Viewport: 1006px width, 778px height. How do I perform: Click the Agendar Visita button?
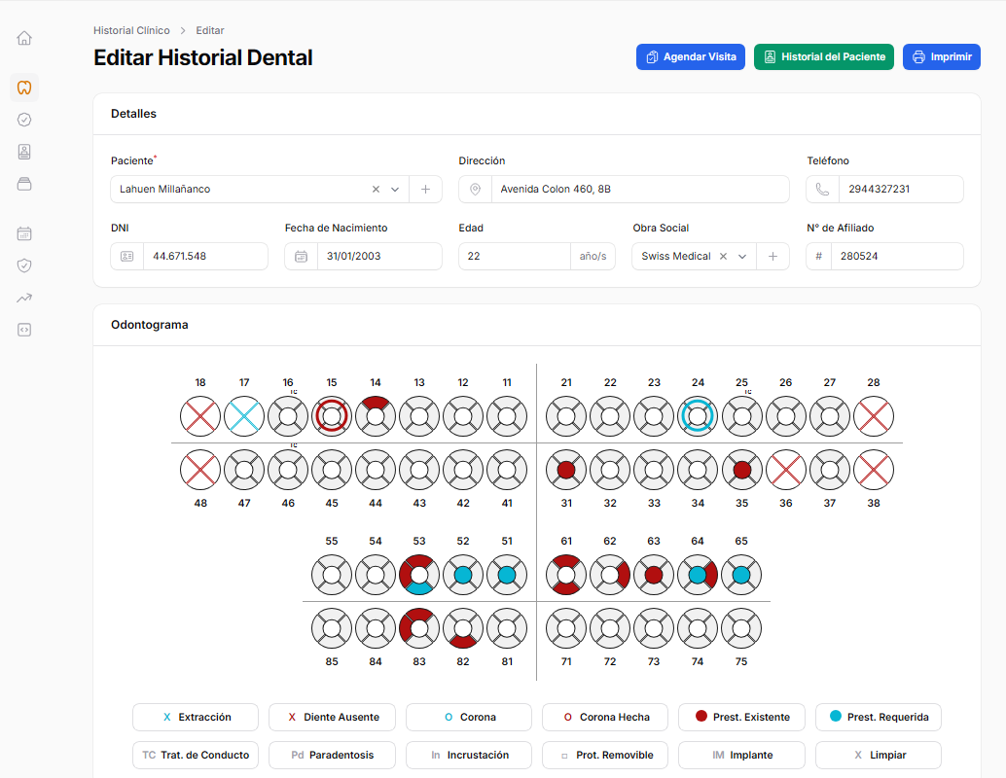point(690,57)
